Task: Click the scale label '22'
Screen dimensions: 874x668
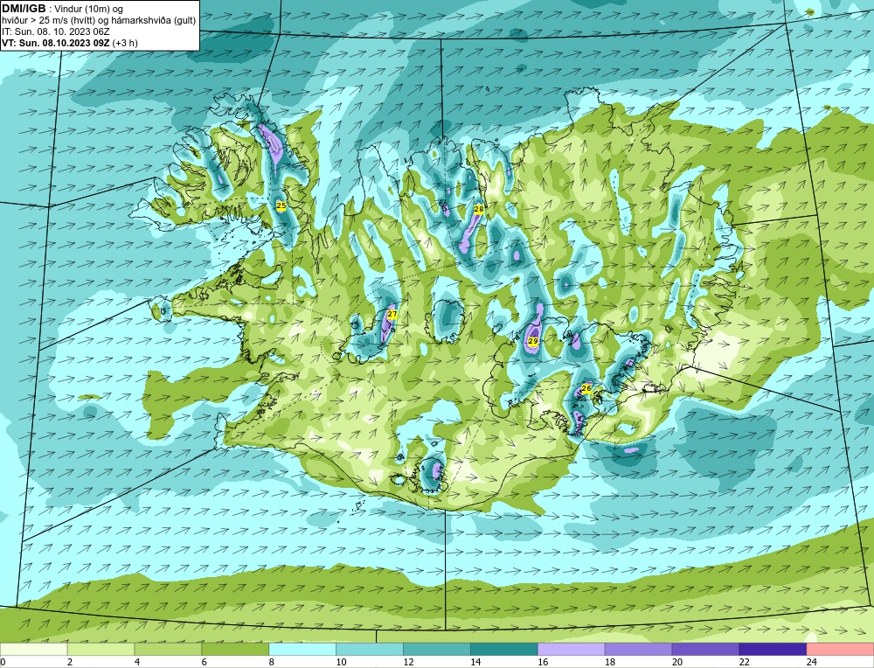Action: pyautogui.click(x=744, y=662)
